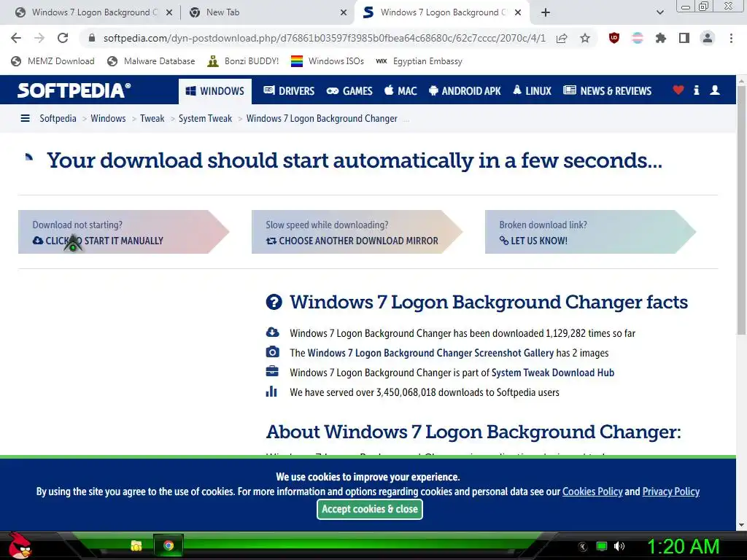Reload the Softpedia page
Image resolution: width=747 pixels, height=560 pixels.
[63, 38]
